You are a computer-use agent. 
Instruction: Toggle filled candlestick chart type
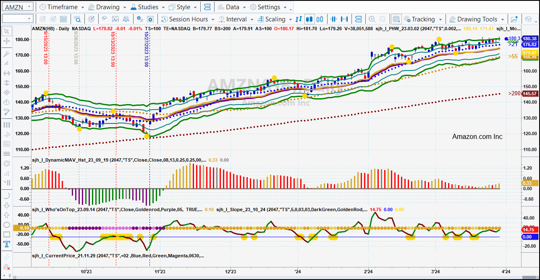(310, 19)
